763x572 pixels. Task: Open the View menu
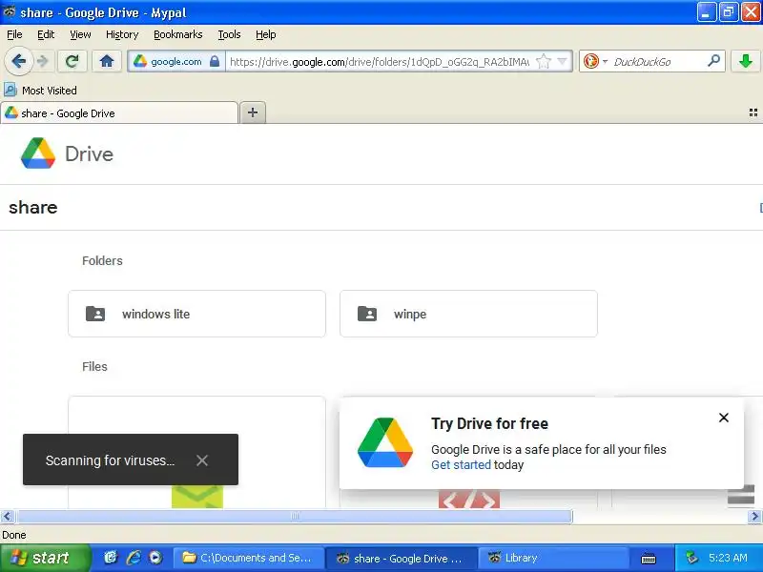[80, 34]
